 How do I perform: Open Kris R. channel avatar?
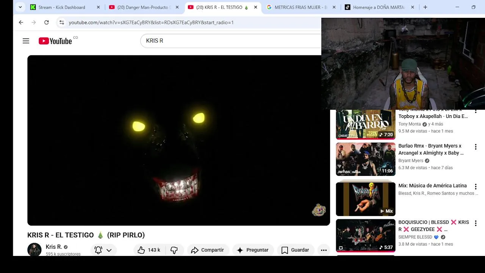pyautogui.click(x=34, y=249)
